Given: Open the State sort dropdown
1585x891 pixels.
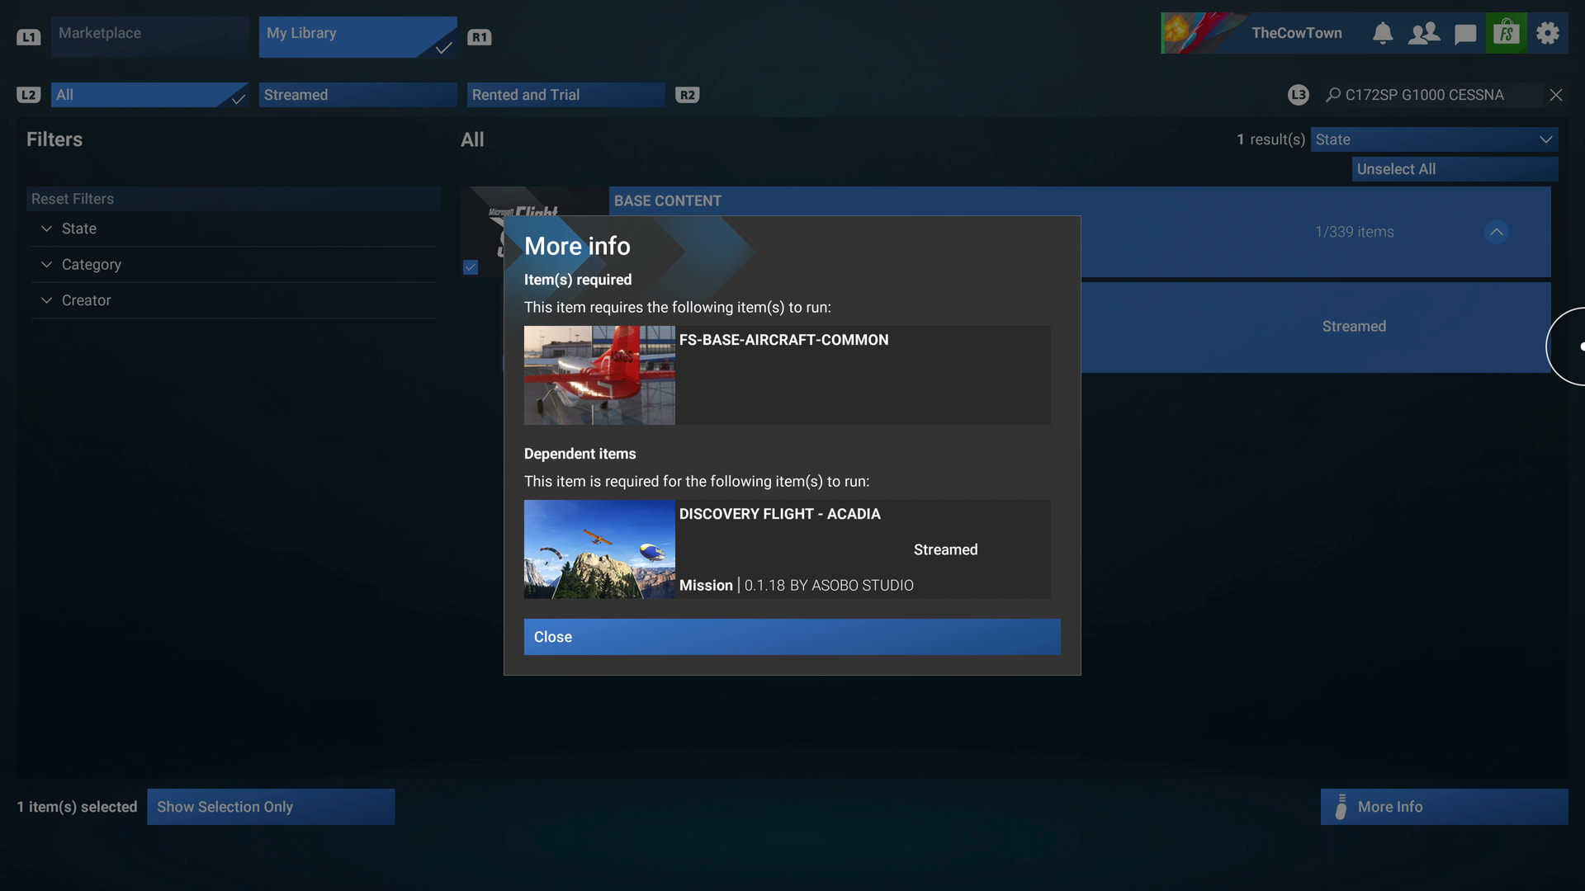Looking at the screenshot, I should pyautogui.click(x=1434, y=139).
